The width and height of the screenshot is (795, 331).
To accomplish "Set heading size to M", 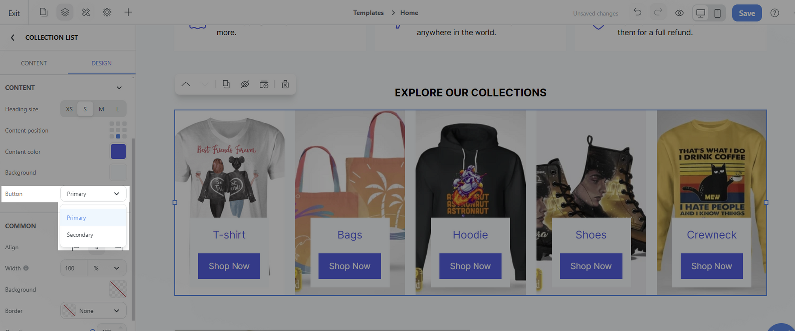I will tap(101, 109).
